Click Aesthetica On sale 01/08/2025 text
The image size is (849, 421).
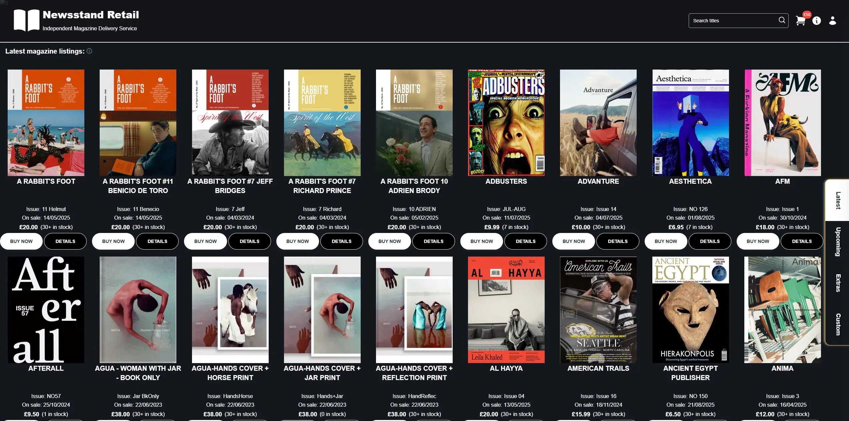tap(690, 218)
